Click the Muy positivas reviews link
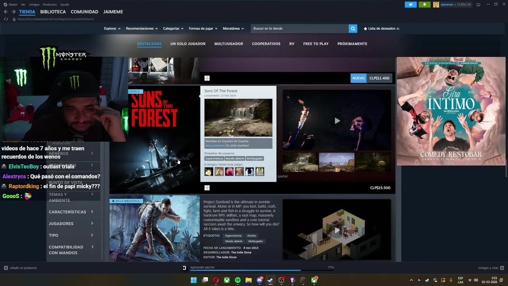Viewport: 508px width, 286px height. click(215, 146)
